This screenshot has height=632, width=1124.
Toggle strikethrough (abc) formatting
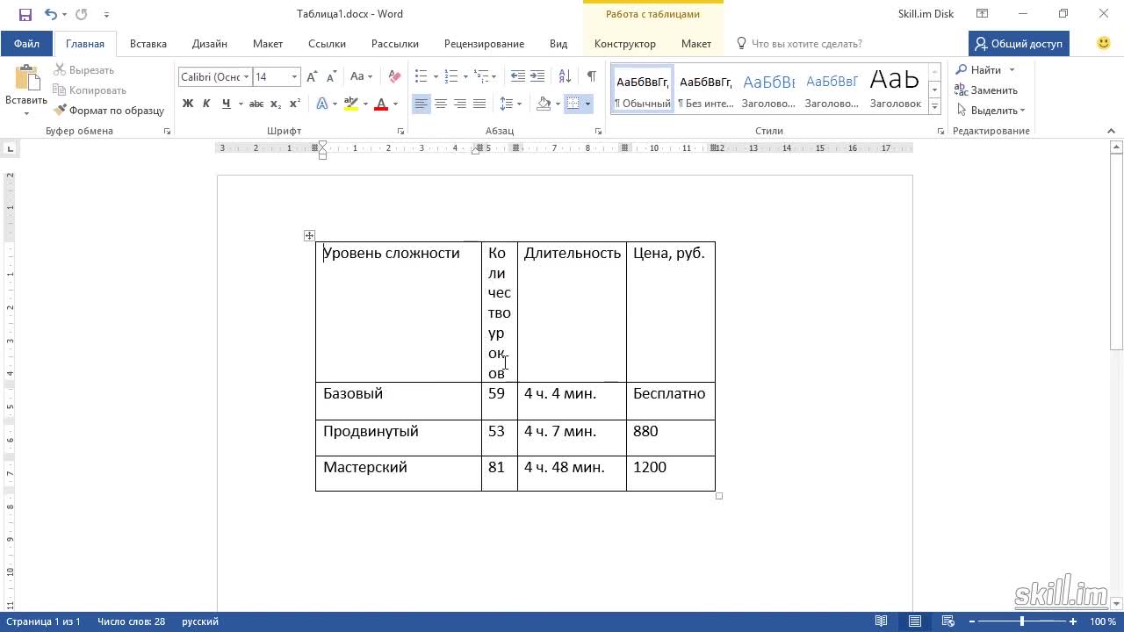[x=256, y=104]
